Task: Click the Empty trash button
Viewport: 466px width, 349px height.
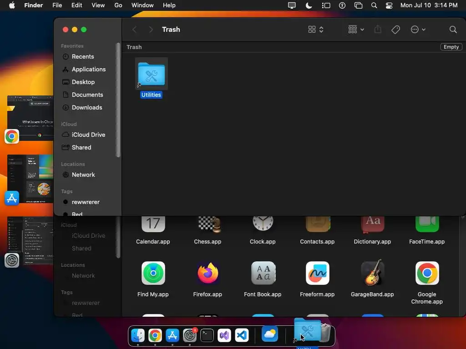Action: click(451, 47)
